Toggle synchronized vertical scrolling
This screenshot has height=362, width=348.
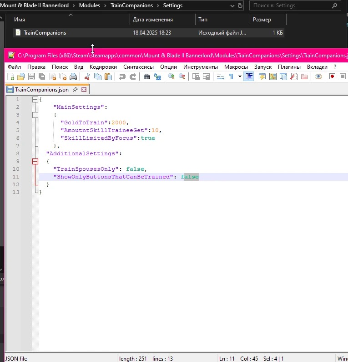click(196, 76)
